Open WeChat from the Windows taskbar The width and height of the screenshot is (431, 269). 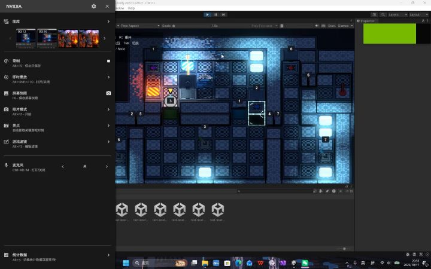click(x=305, y=263)
